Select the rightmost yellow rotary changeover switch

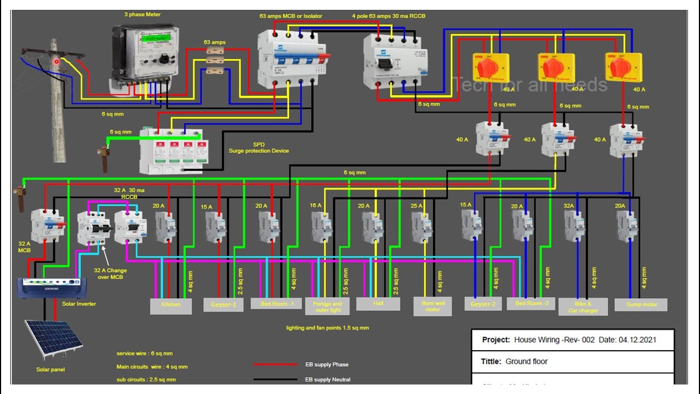coord(623,67)
